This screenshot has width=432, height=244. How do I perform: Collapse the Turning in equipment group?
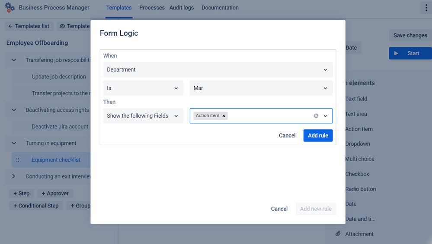tap(14, 143)
